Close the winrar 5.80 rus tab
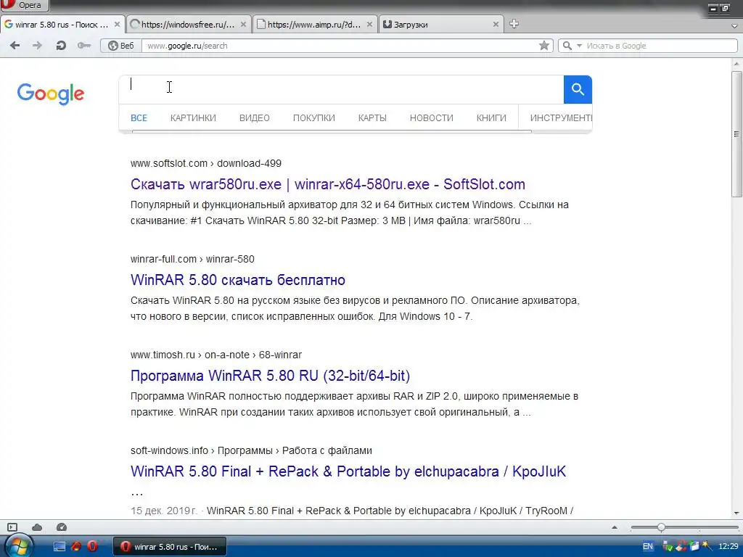Screen dimensions: 743x557 [x=117, y=24]
